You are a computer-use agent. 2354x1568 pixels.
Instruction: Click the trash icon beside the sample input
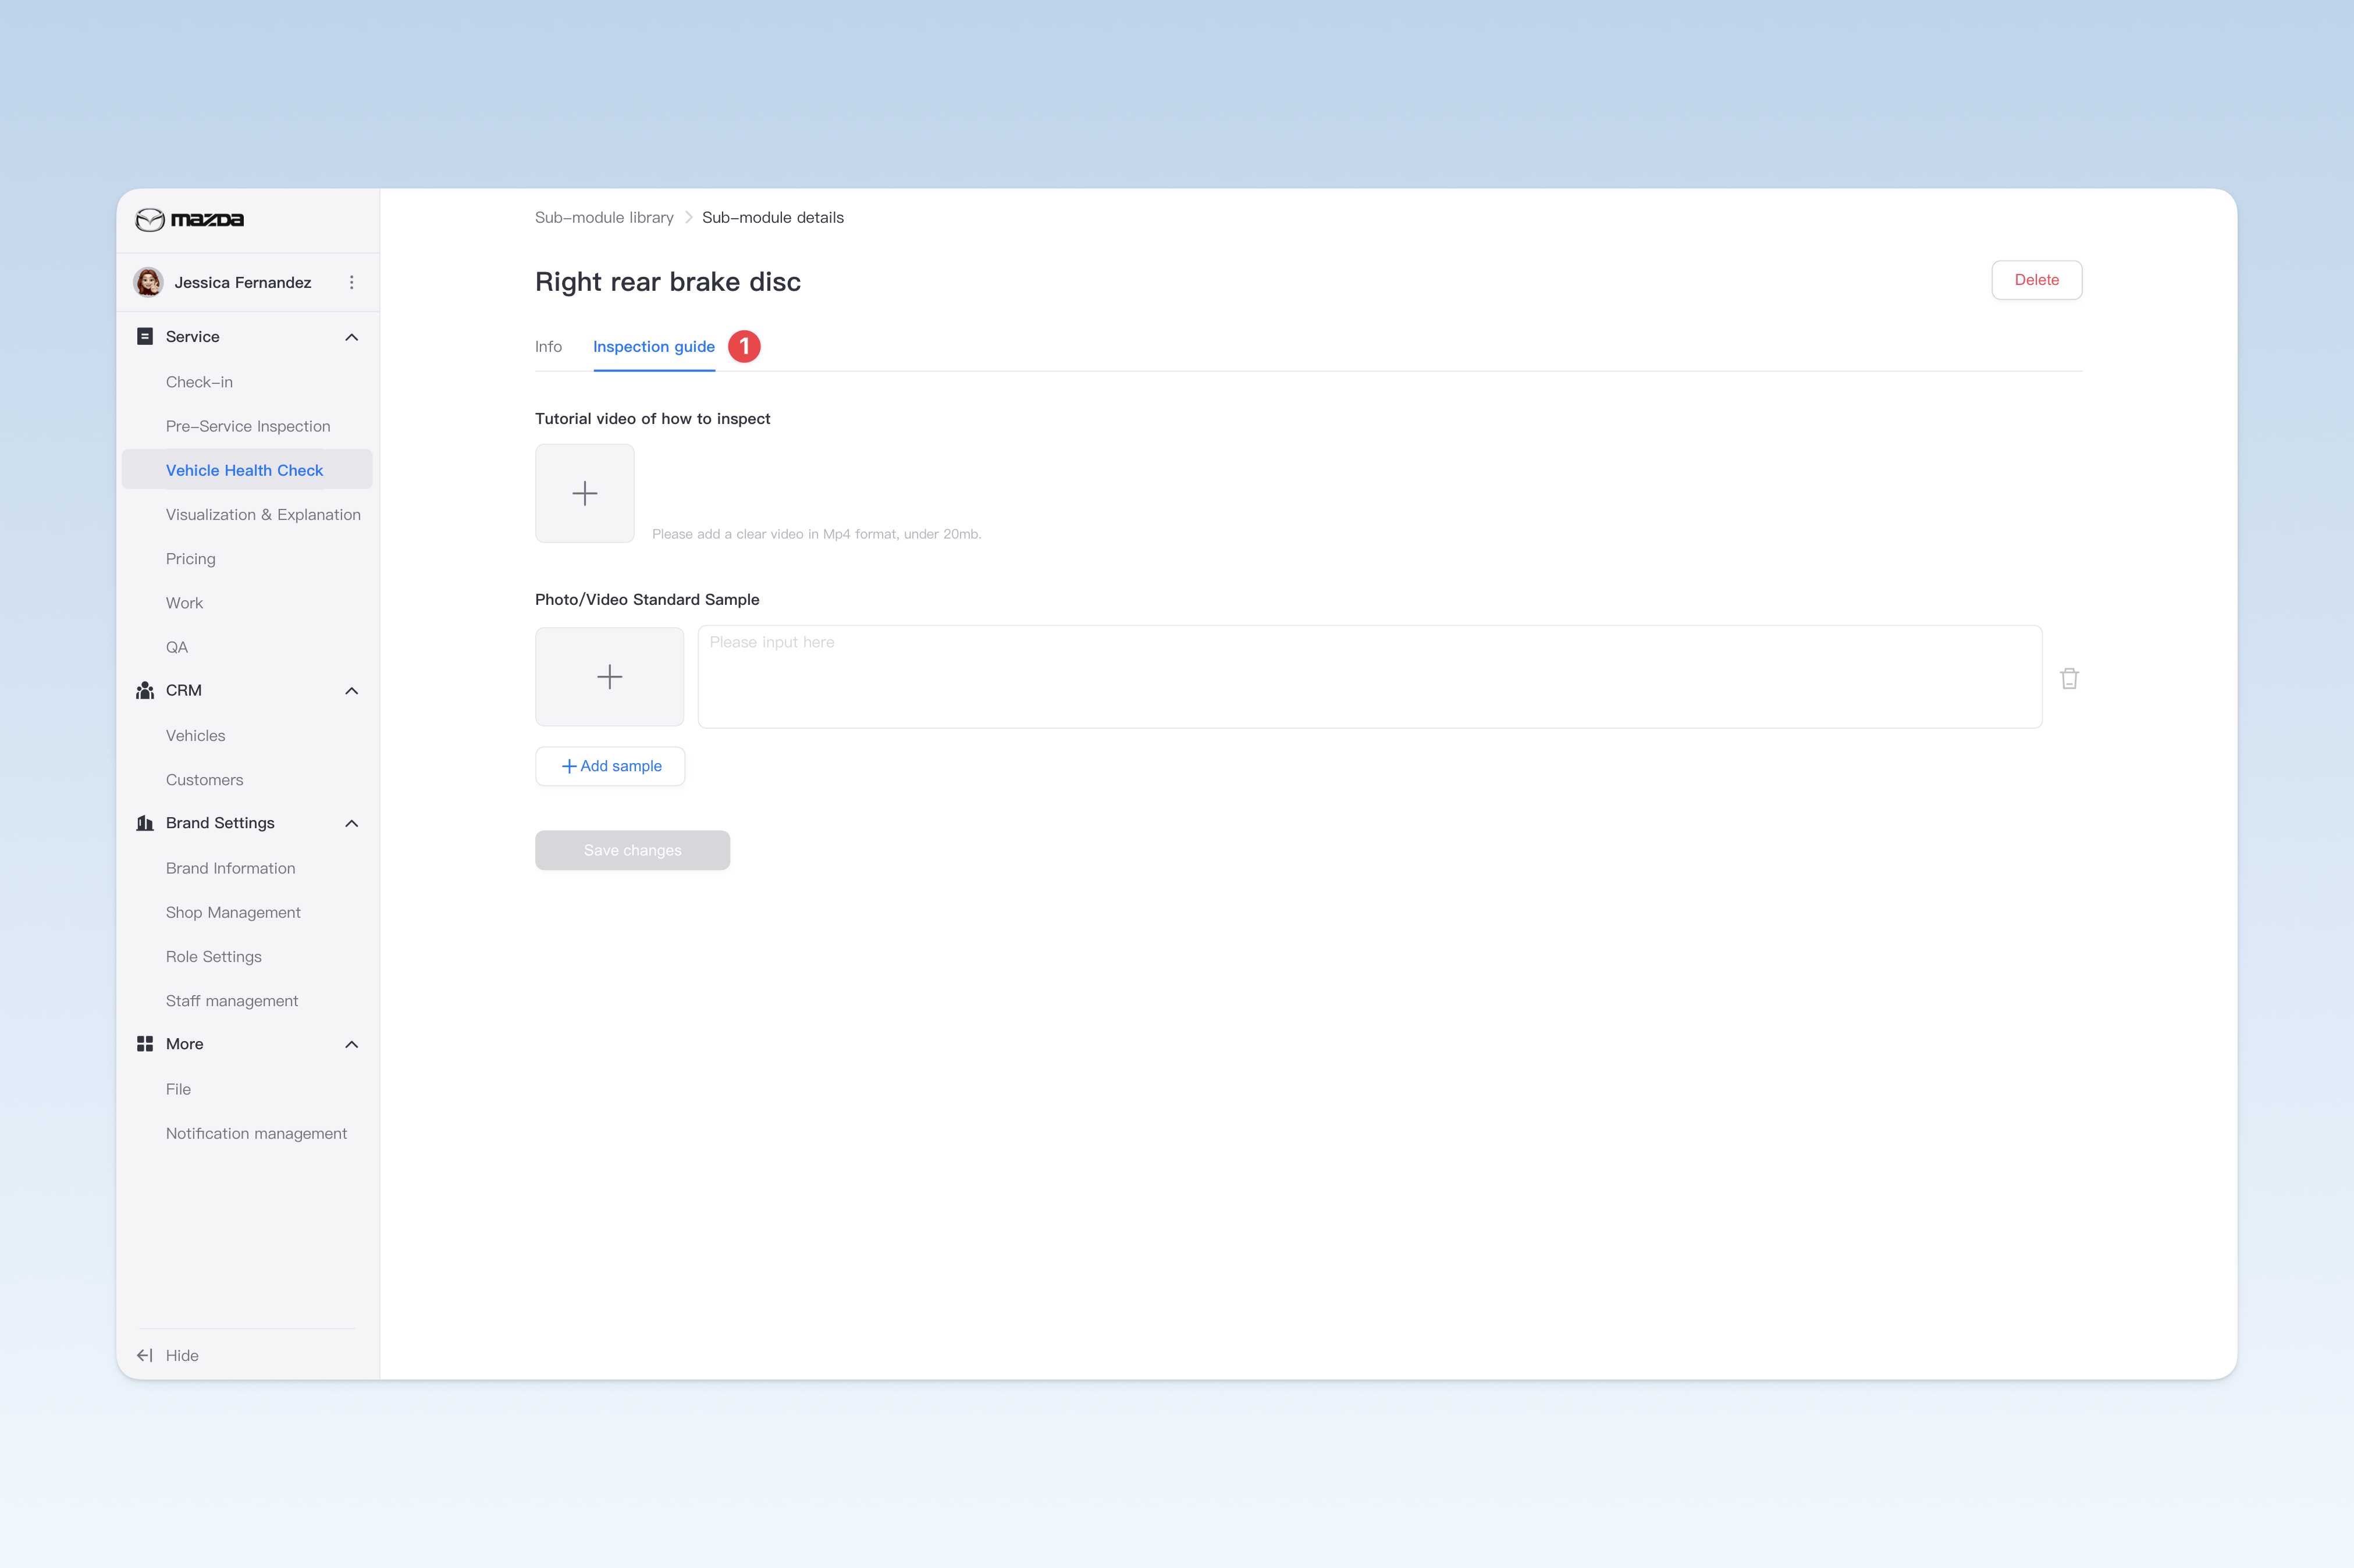point(2069,678)
